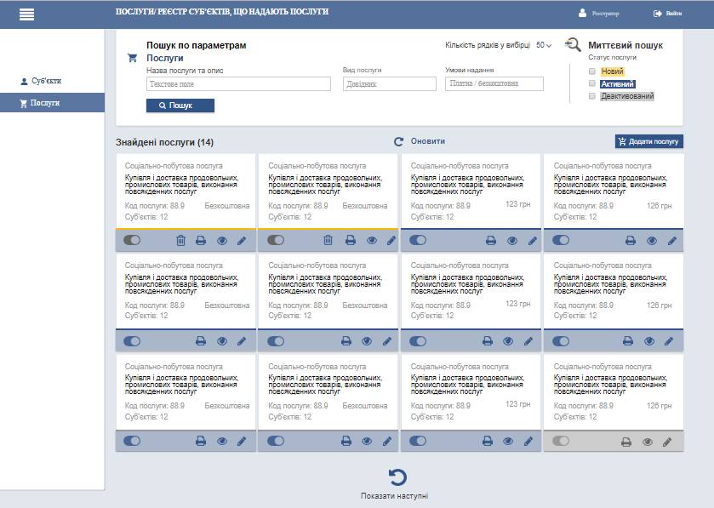Click the pencil edit icon on the third top-row card
This screenshot has height=508, width=714.
point(531,241)
